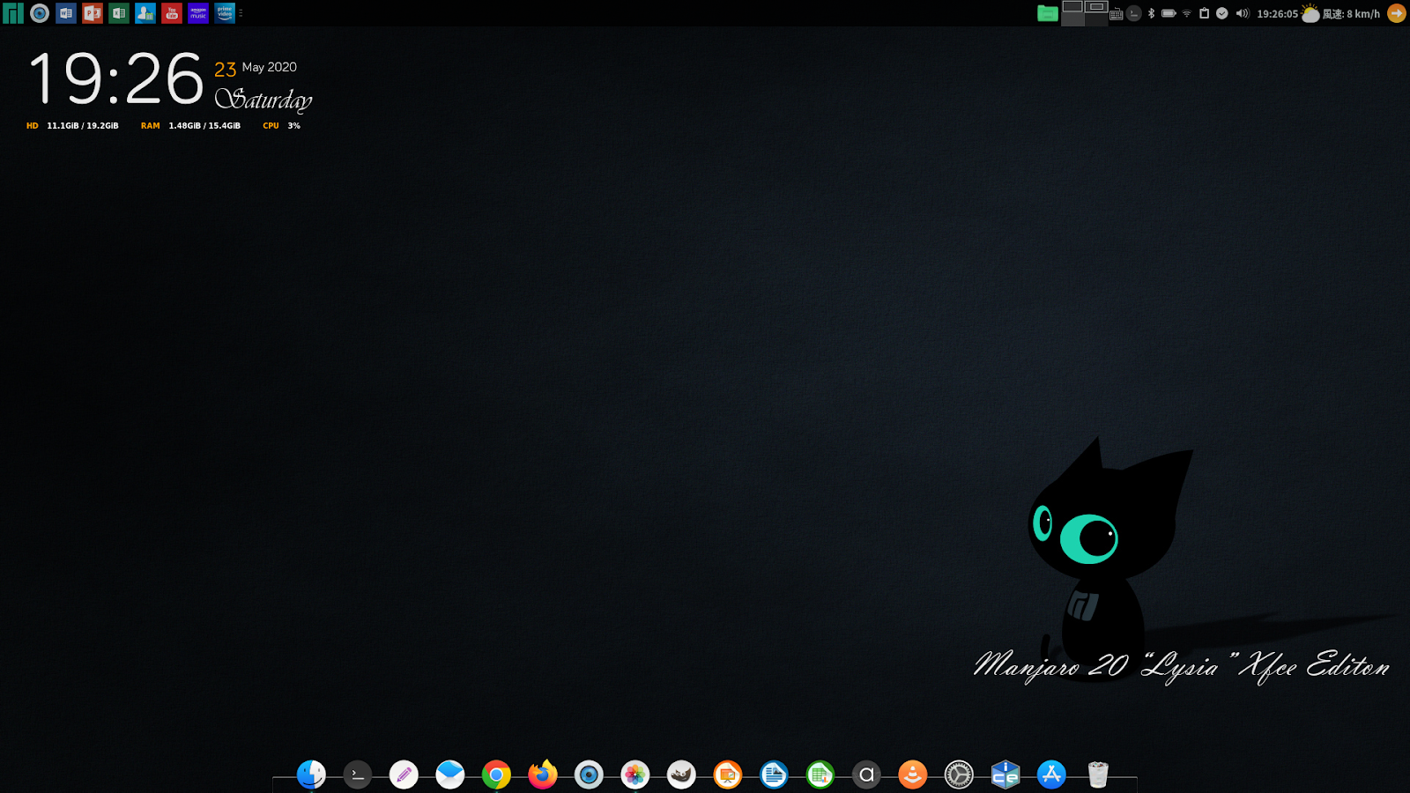Click the orange arrow logout button
Viewport: 1410px width, 793px height.
click(1397, 13)
